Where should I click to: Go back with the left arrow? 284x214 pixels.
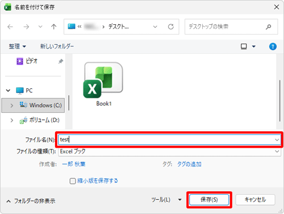(x=10, y=27)
